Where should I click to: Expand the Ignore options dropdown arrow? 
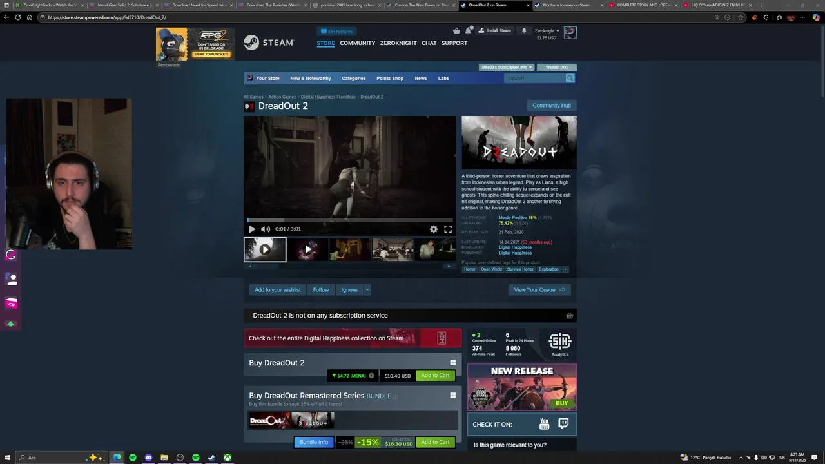(x=367, y=290)
